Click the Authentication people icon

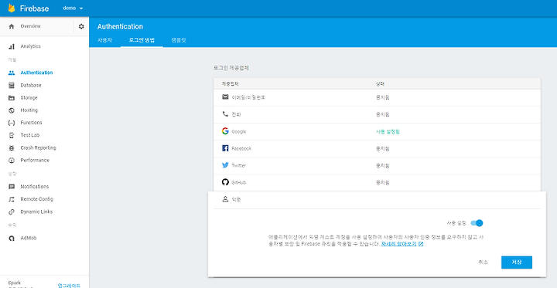pos(12,73)
